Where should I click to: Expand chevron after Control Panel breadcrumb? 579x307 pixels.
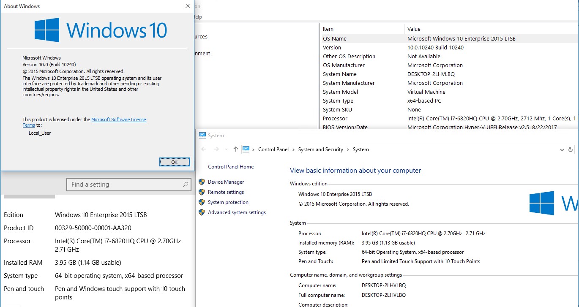tap(294, 149)
